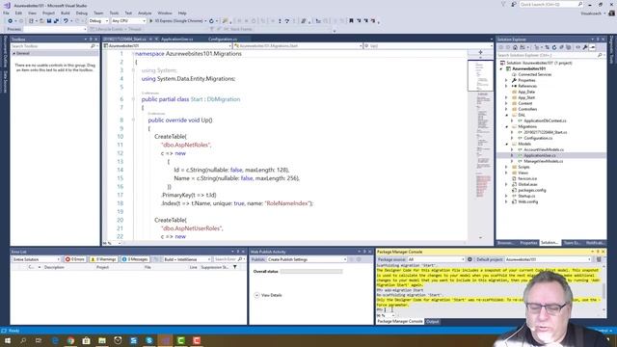Image resolution: width=617 pixels, height=347 pixels.
Task: Collapse the General group in Toolbox
Action: coord(14,53)
